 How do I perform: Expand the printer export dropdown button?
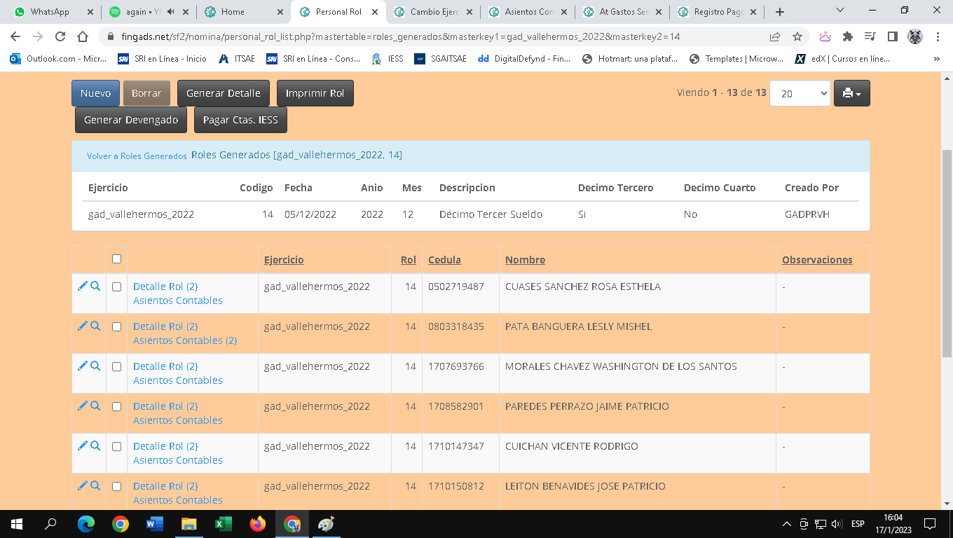tap(851, 93)
